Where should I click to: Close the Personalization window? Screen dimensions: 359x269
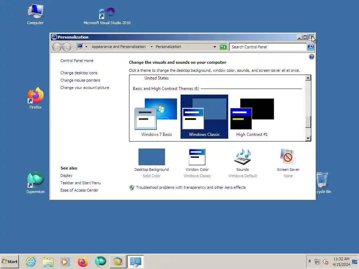click(311, 37)
